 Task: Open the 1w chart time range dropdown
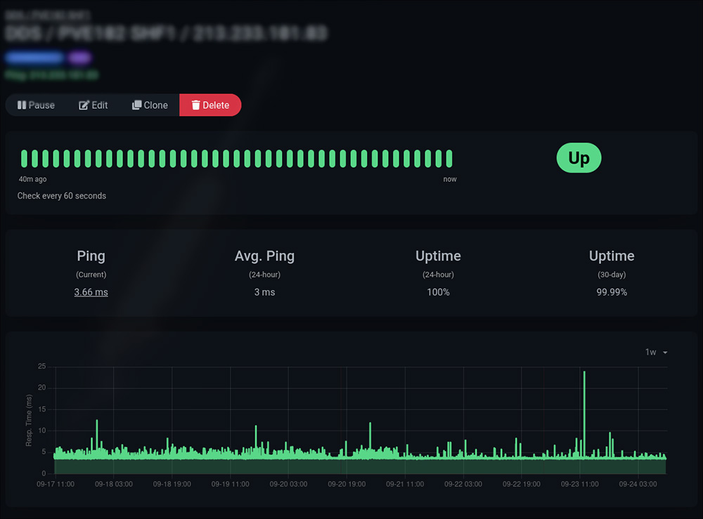[656, 352]
